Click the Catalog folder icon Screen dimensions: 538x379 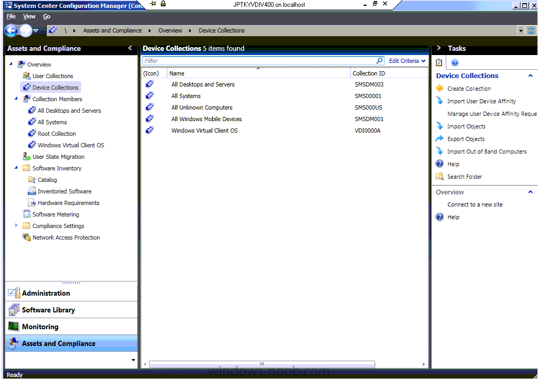point(32,180)
